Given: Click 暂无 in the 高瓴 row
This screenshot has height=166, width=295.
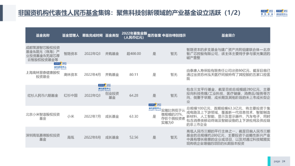Looking at the screenshot, I should [x=174, y=137].
